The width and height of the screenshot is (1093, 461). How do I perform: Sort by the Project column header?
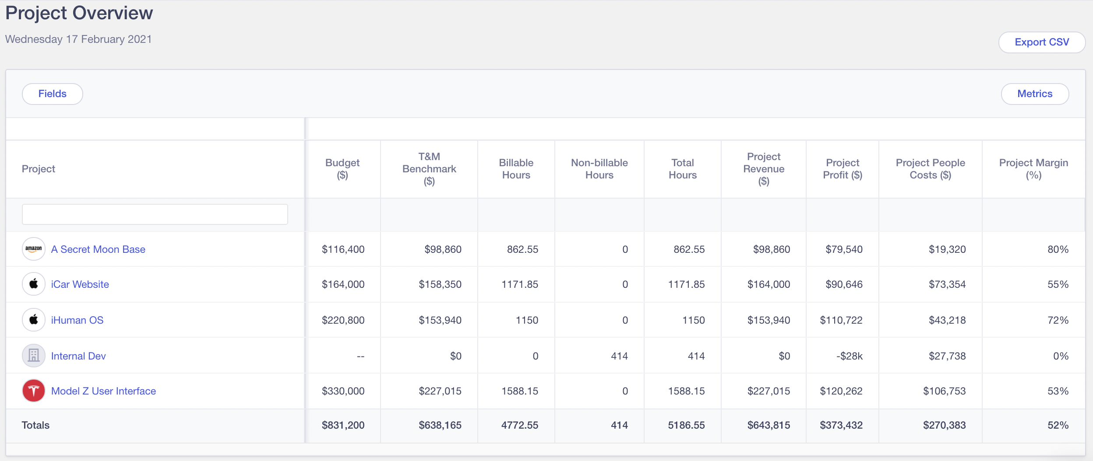(39, 169)
